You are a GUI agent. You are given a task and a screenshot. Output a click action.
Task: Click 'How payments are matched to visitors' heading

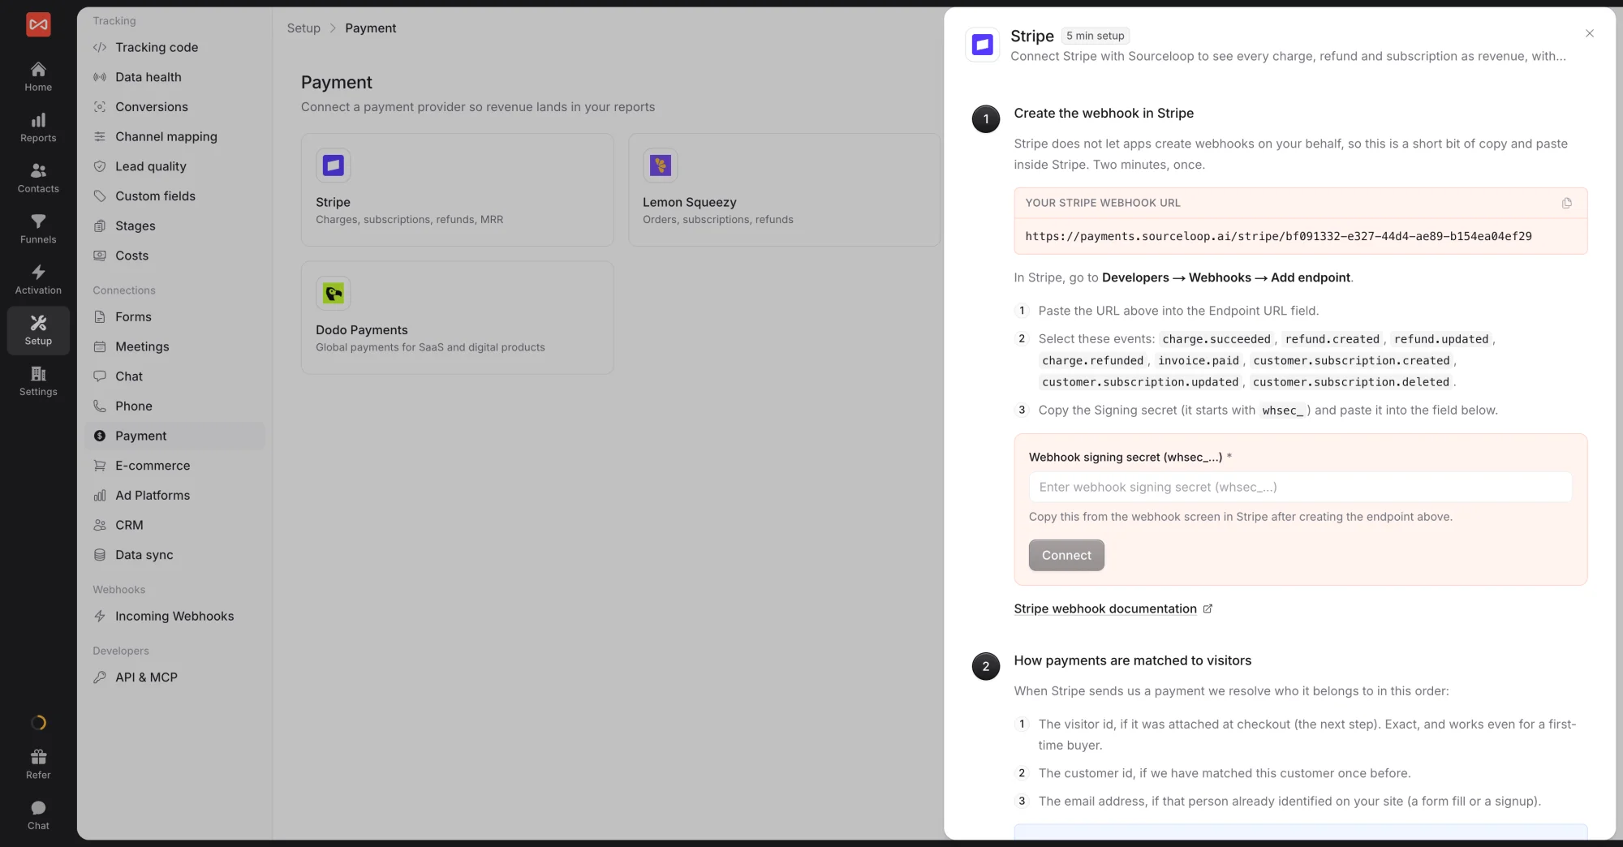tap(1132, 660)
